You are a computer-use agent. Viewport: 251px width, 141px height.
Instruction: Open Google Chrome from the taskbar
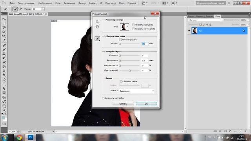(19, 137)
